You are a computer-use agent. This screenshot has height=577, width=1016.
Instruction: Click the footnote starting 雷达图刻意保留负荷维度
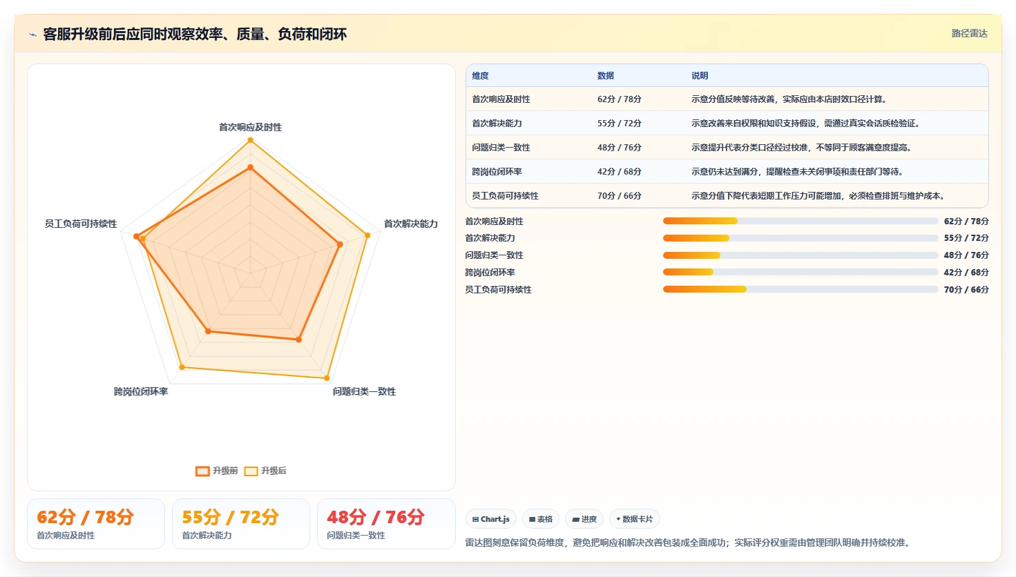click(689, 543)
